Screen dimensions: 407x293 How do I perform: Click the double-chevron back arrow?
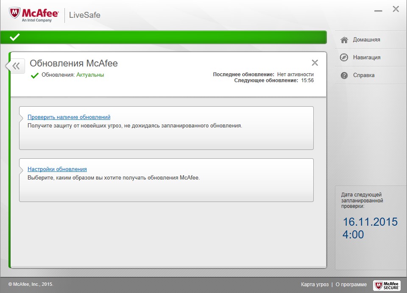point(16,66)
